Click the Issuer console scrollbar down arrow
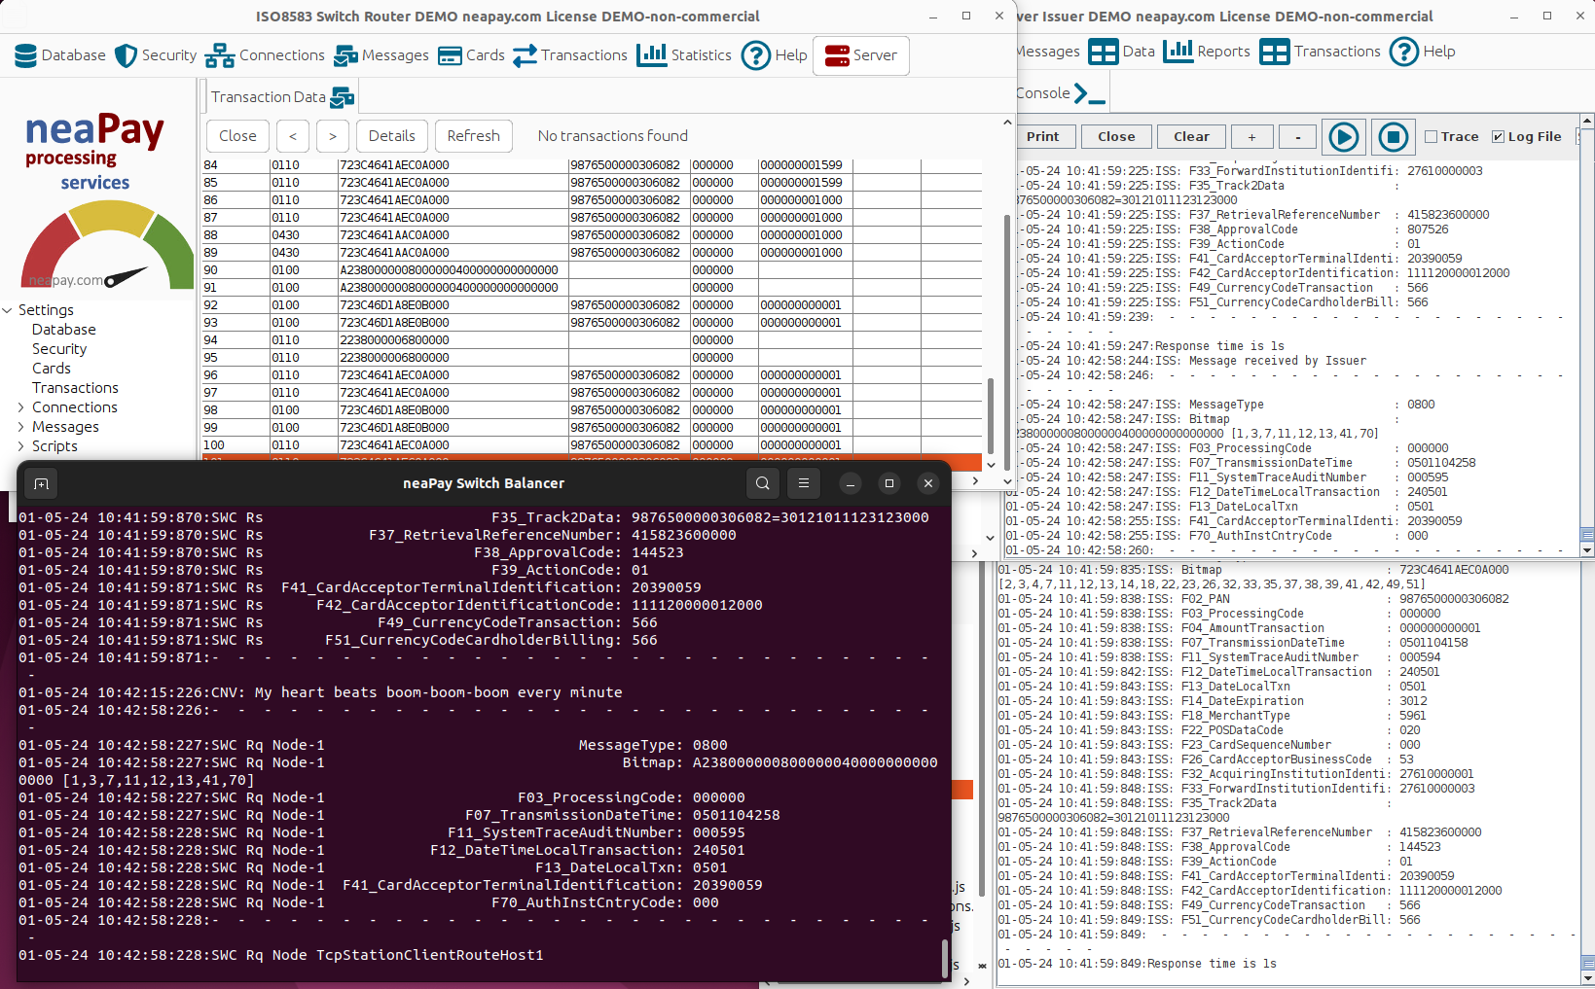The height and width of the screenshot is (989, 1595). (x=1587, y=550)
